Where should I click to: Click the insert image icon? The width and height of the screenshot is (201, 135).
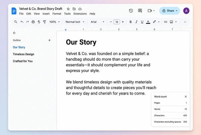click(172, 22)
